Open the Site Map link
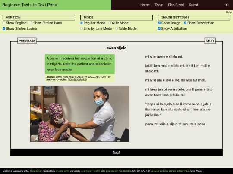 click(x=196, y=171)
